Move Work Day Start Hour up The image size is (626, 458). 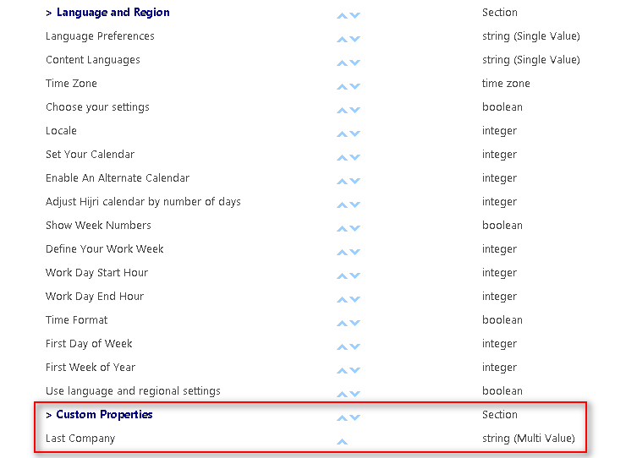(x=342, y=275)
